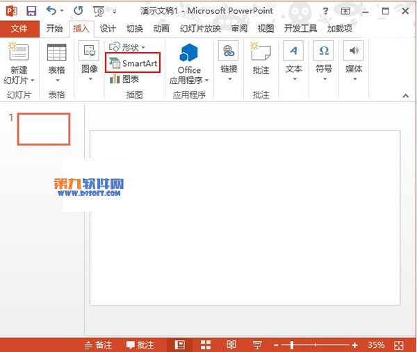Open the 形状 shapes gallery
Screen dimensions: 417x352
(x=127, y=47)
